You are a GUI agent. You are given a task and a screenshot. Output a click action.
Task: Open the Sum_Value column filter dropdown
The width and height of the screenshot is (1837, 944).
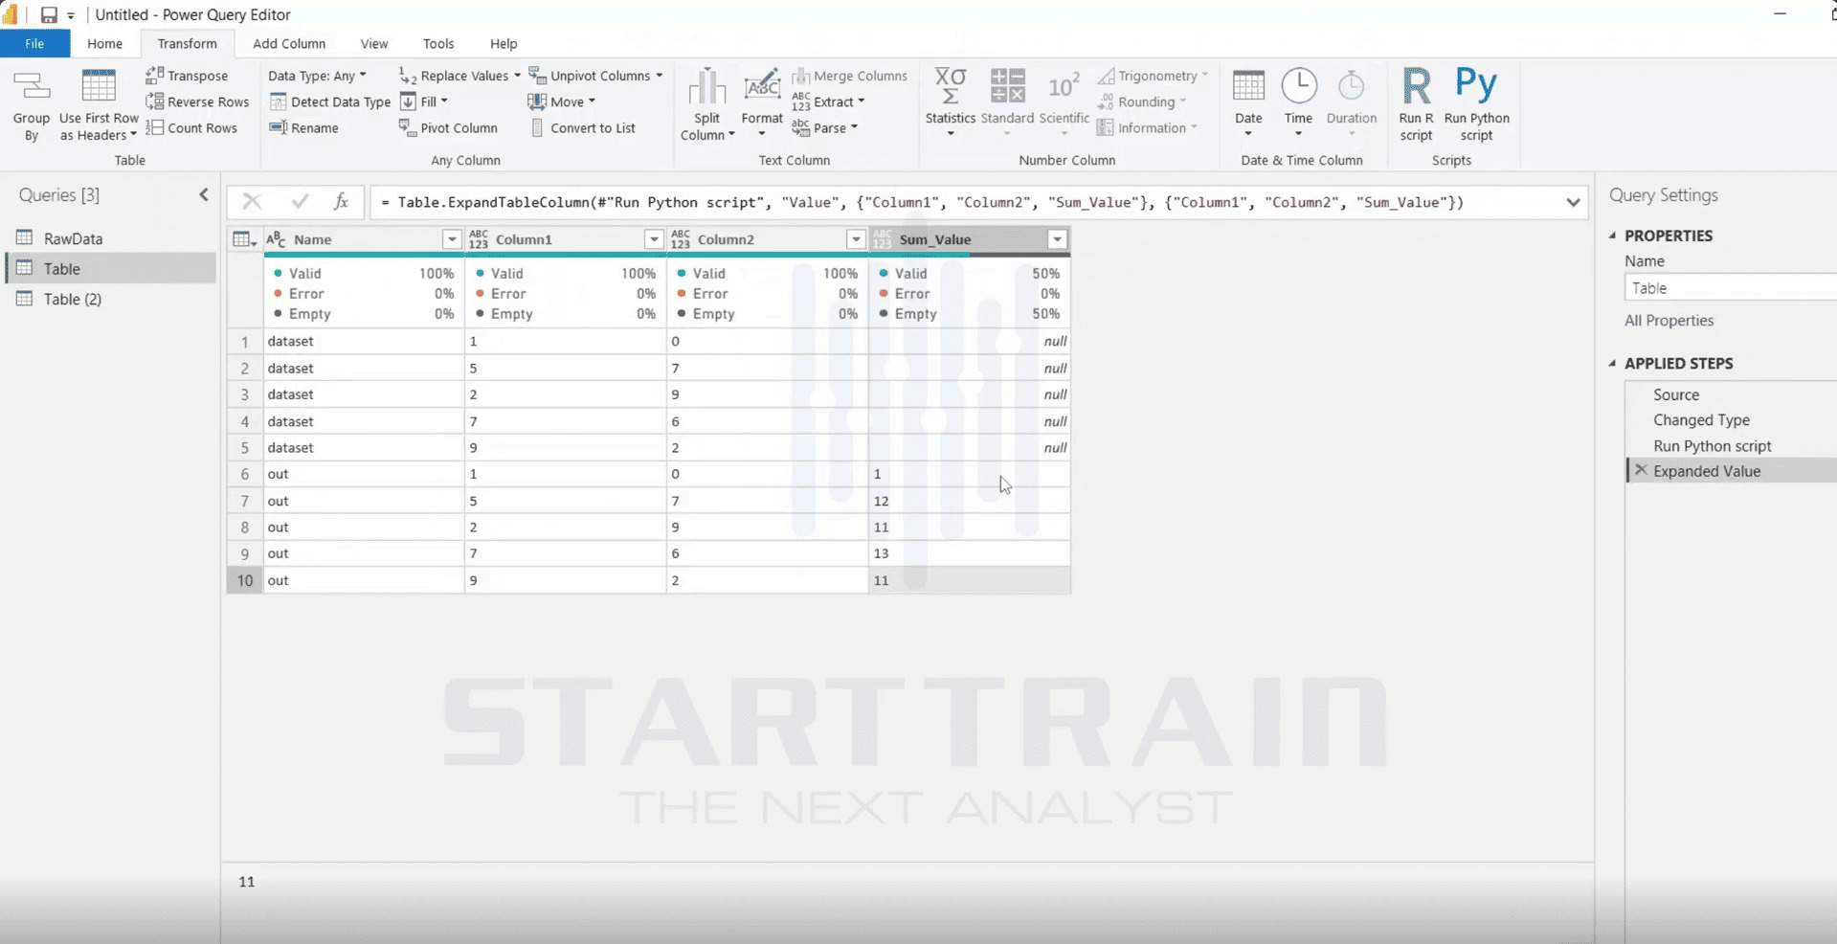[1058, 239]
